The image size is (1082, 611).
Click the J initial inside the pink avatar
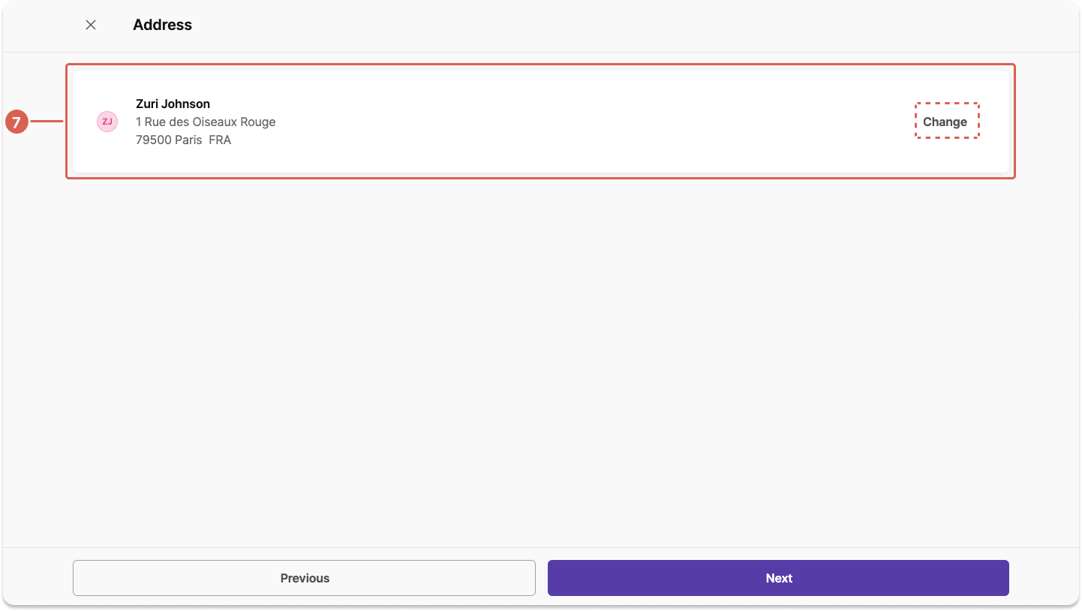point(110,122)
